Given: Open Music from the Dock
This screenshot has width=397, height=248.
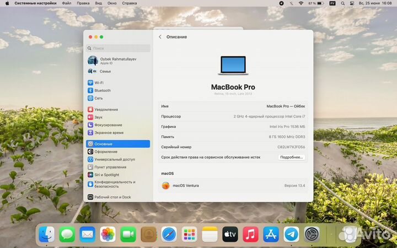Looking at the screenshot, I should [x=250, y=234].
